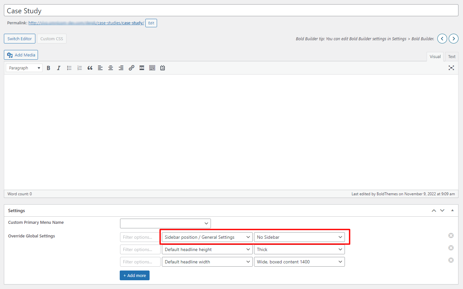Switch to the Visual editor tab
The image size is (463, 289).
(x=435, y=56)
